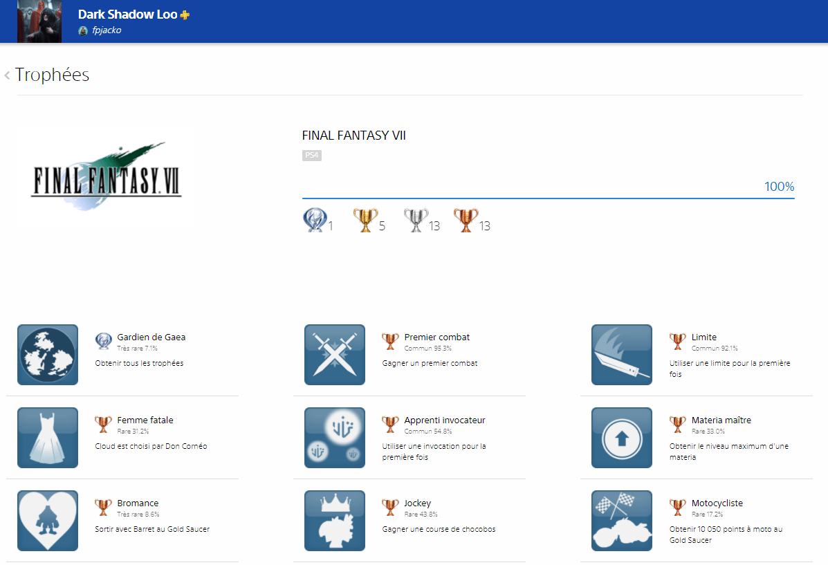Select the fpjacko username
828x565 pixels.
(x=107, y=30)
